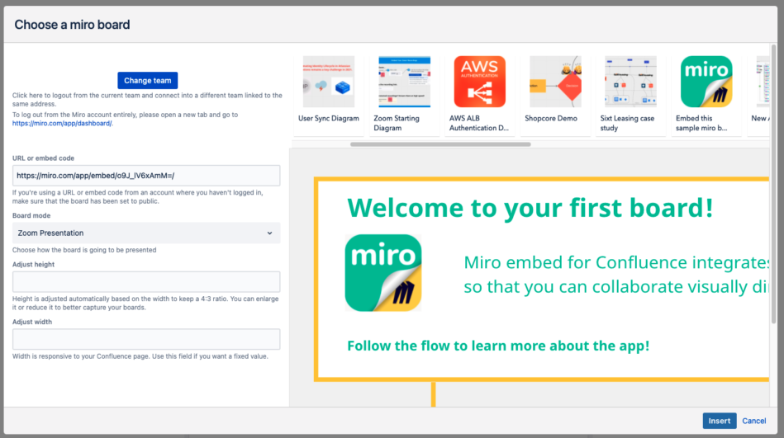Focus the URL or embed code field
784x438 pixels.
[146, 176]
